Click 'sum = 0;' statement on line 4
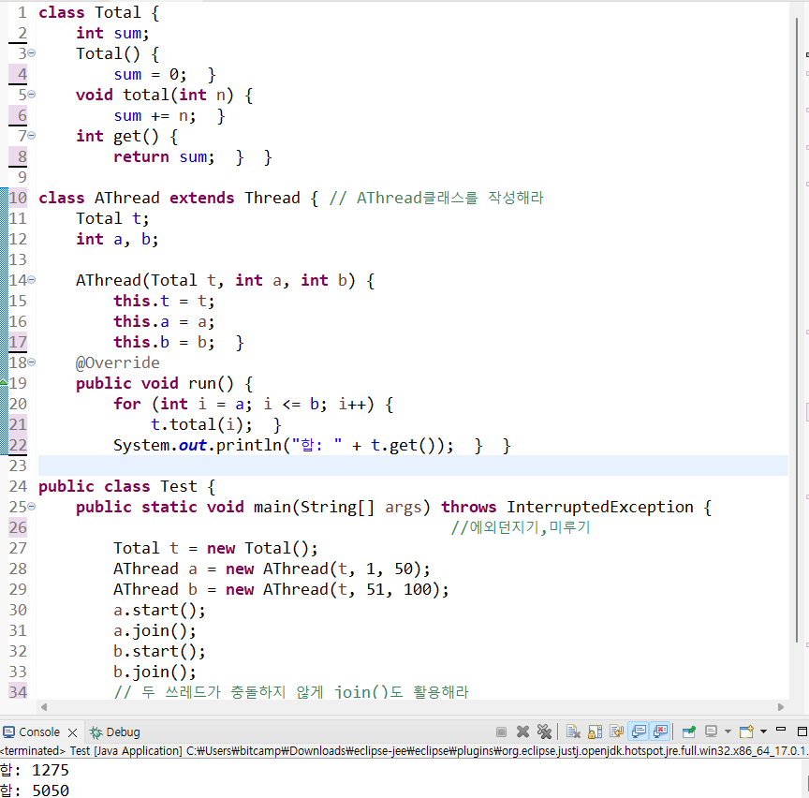 [x=150, y=74]
